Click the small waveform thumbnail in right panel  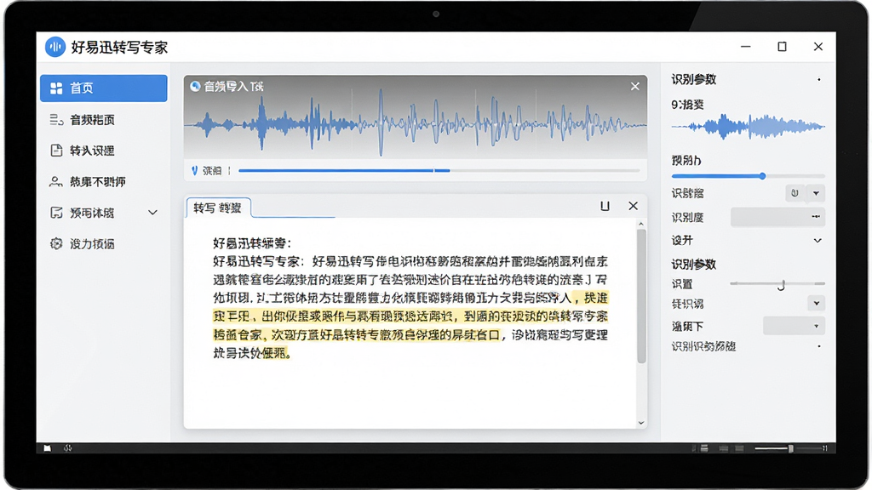point(748,127)
